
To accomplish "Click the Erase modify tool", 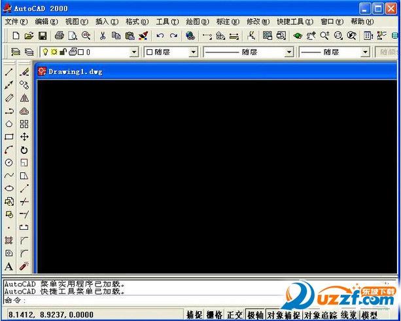I will point(24,72).
